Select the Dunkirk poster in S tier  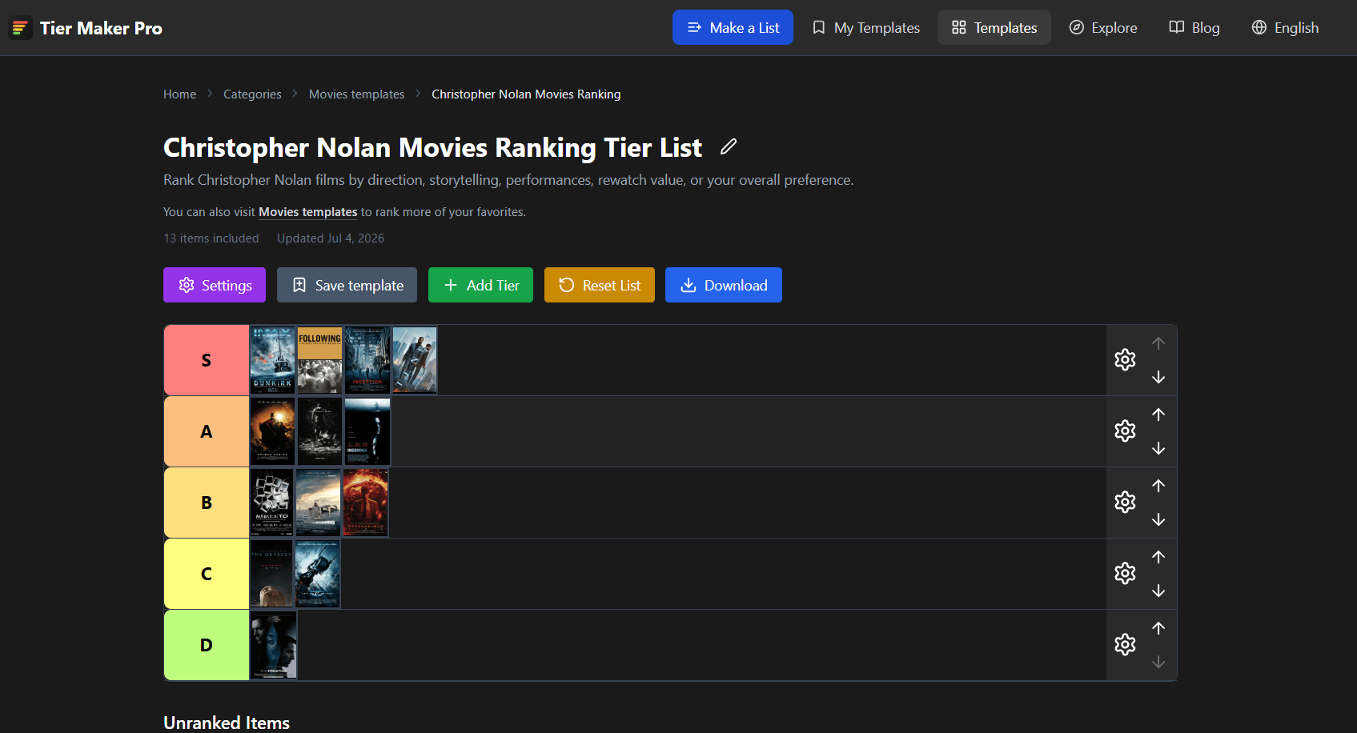(x=272, y=360)
